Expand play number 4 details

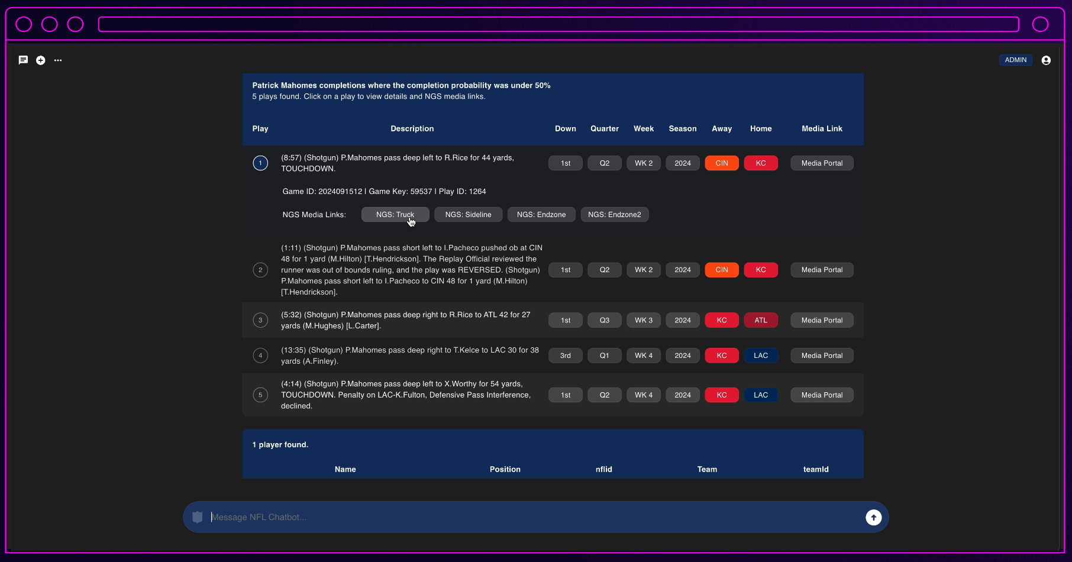click(x=260, y=356)
